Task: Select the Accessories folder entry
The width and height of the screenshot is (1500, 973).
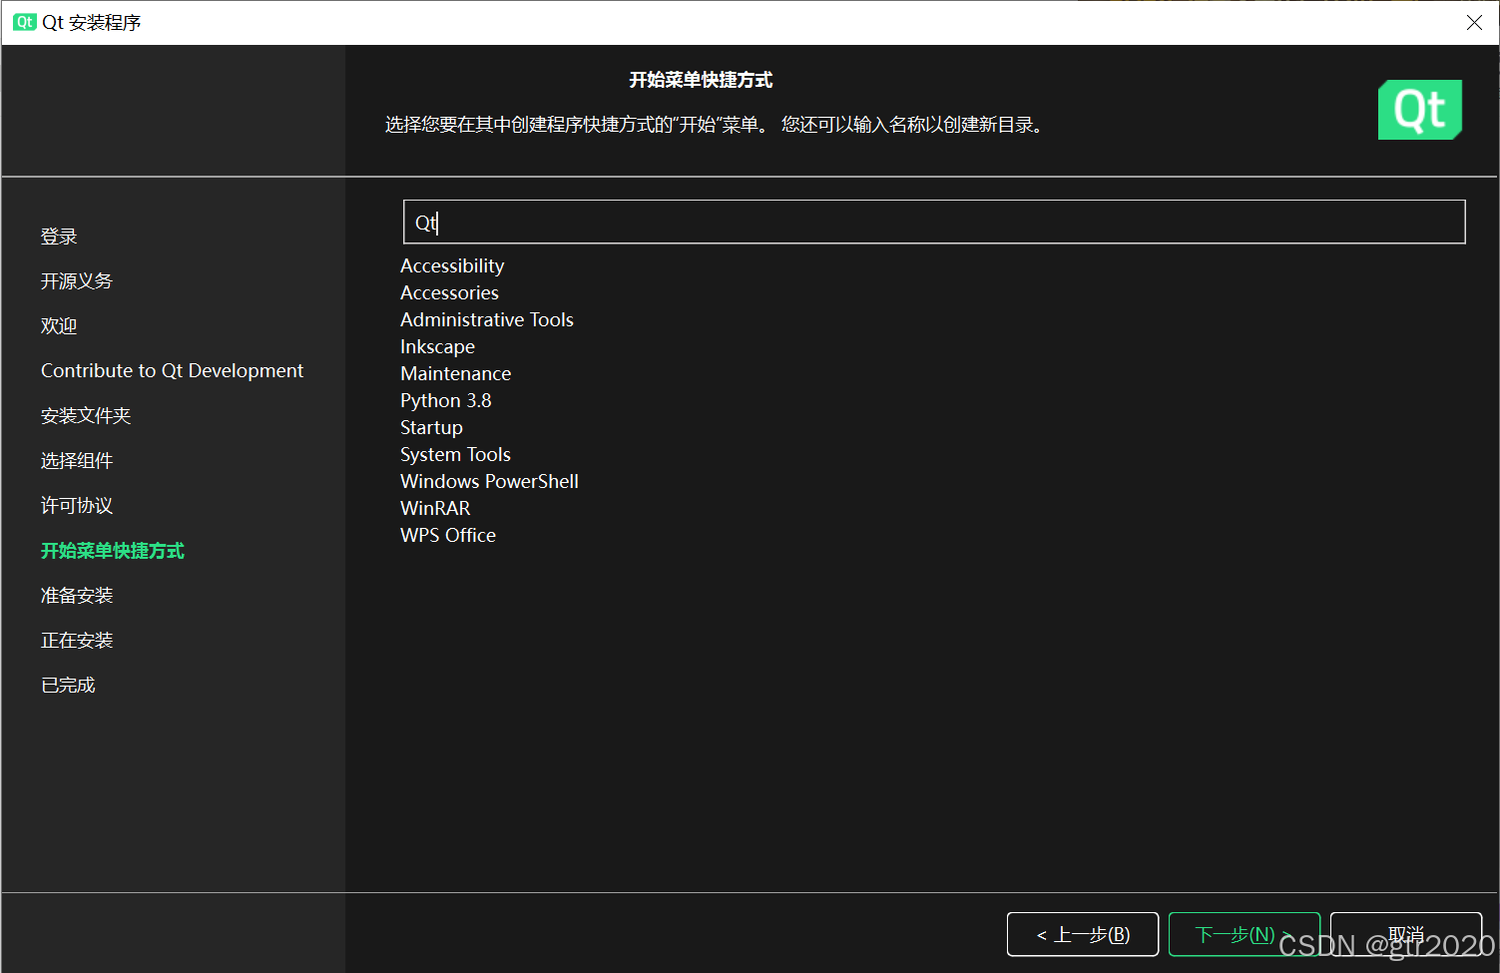Action: click(x=449, y=292)
